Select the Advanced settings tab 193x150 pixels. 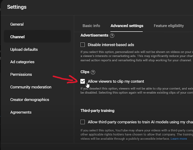(x=127, y=26)
